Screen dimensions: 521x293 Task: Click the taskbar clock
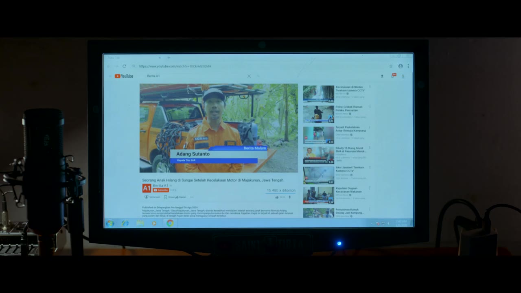401,223
